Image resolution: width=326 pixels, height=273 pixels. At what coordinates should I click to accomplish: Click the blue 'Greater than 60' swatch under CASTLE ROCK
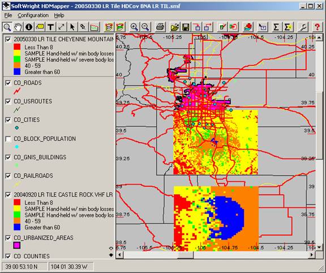click(17, 227)
